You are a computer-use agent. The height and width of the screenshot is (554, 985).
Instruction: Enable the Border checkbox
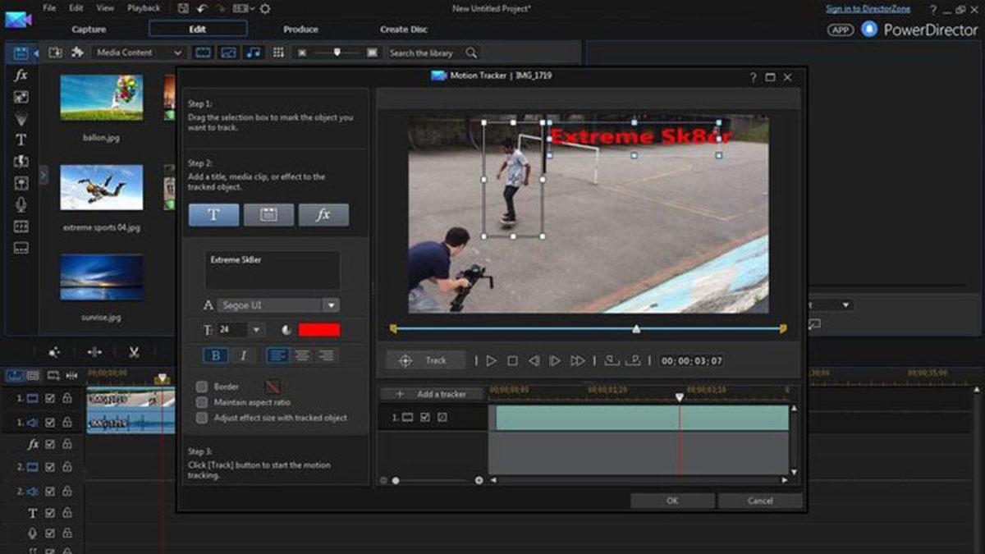[201, 386]
